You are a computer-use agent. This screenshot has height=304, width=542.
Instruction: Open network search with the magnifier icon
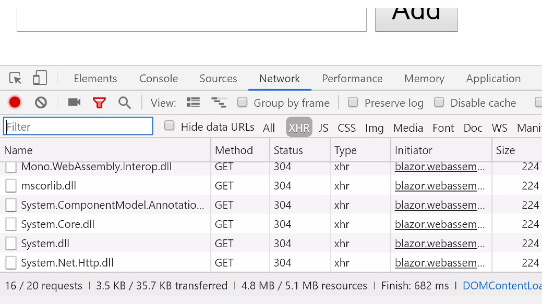[124, 103]
